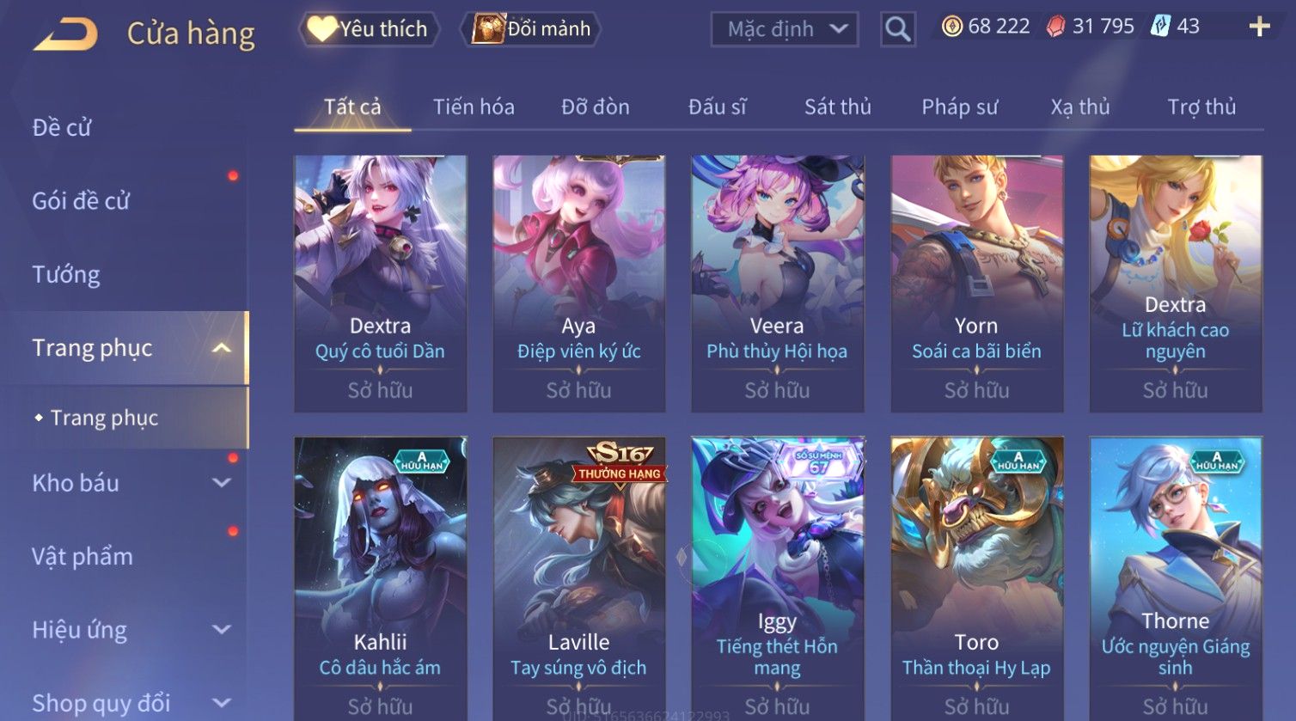Collapse the Trang phục sidebar section

[221, 348]
